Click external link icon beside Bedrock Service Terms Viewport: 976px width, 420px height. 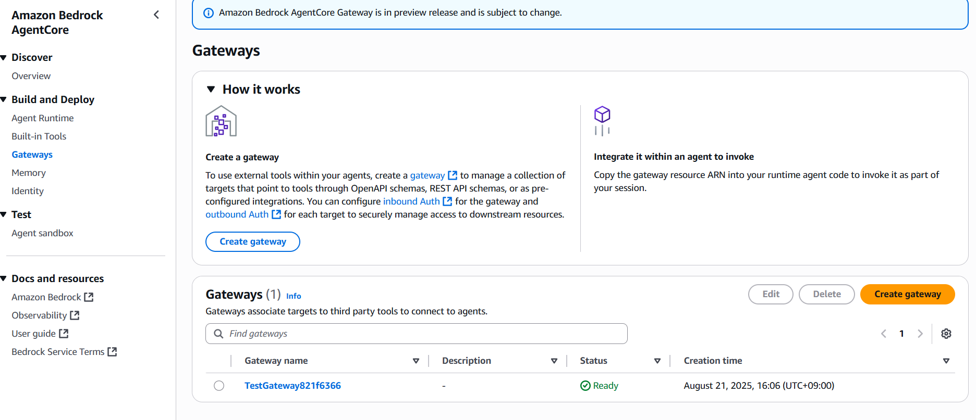112,352
